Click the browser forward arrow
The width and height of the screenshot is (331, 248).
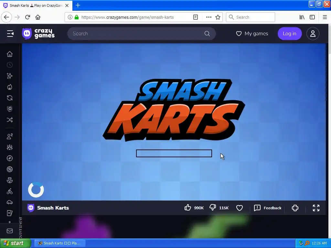(17, 17)
